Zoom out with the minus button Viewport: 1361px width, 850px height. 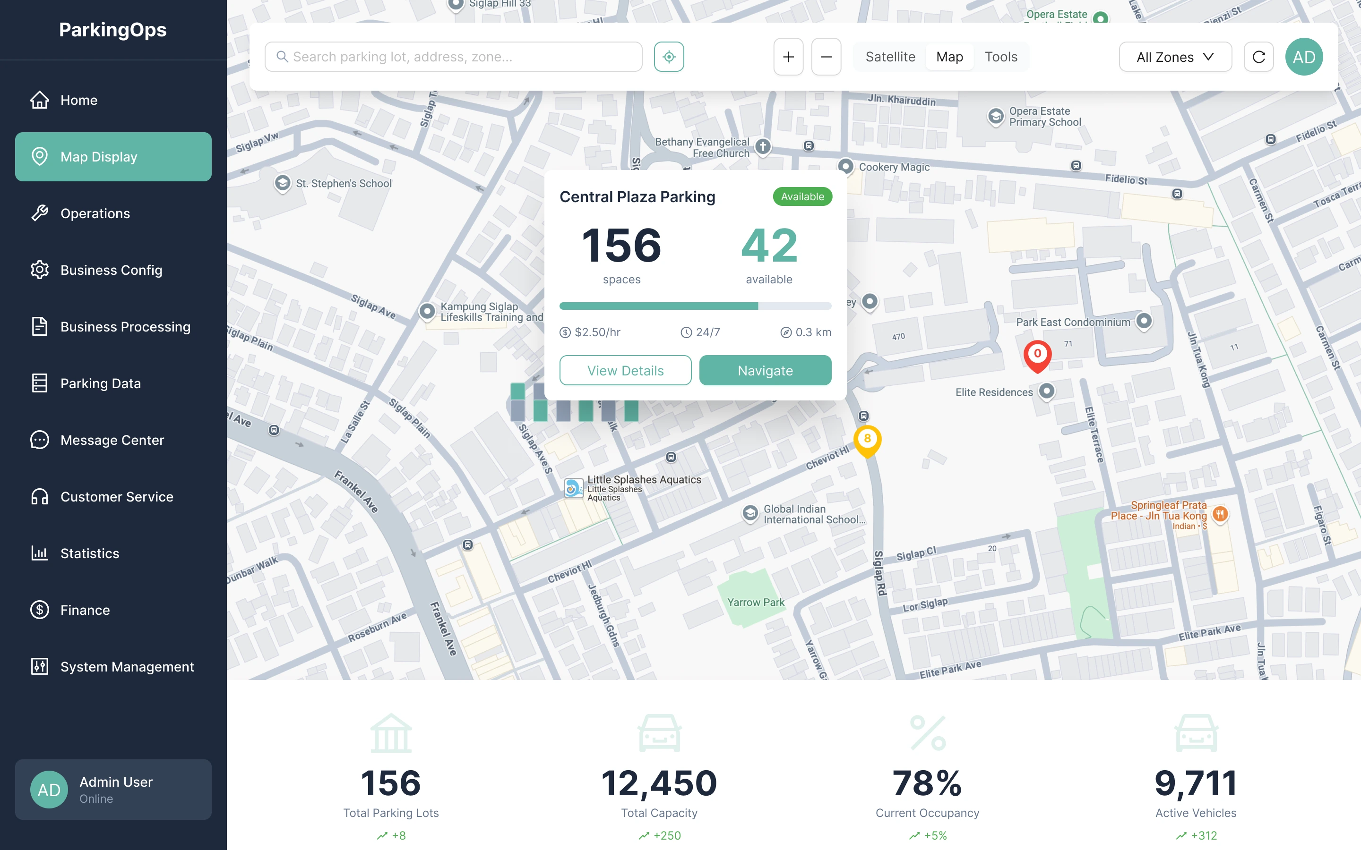(x=826, y=57)
